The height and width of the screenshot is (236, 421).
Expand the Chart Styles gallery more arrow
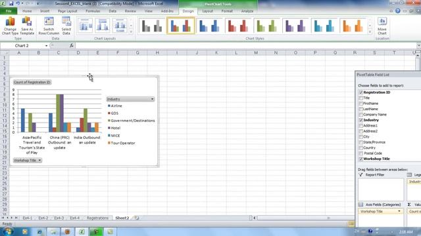[370, 32]
